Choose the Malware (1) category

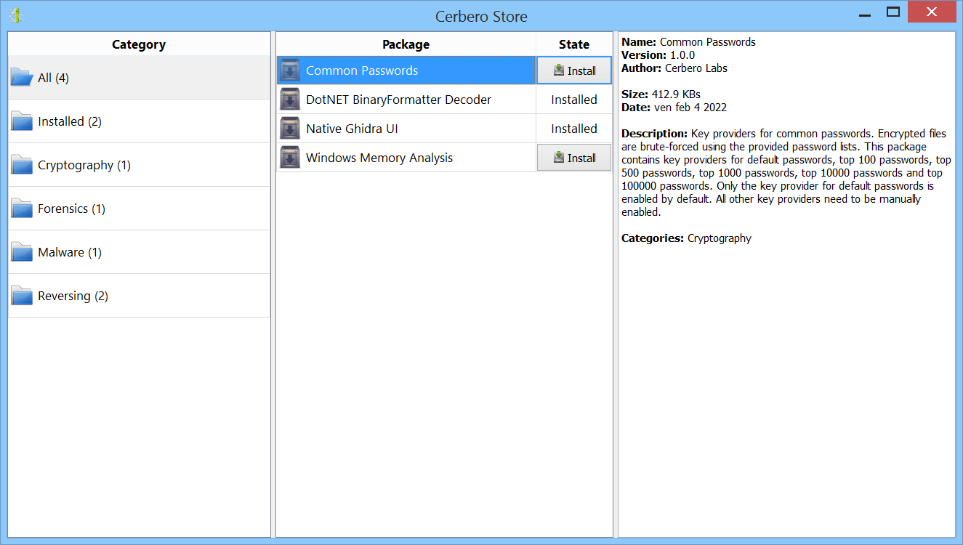pos(139,252)
